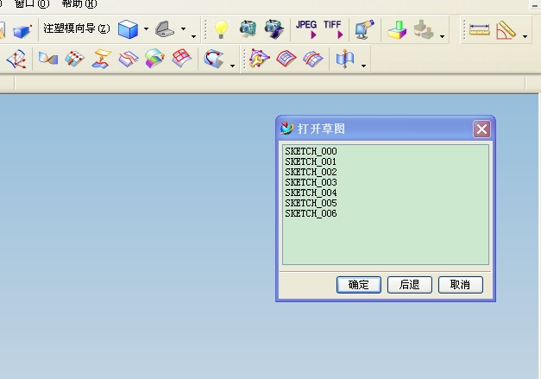The height and width of the screenshot is (379, 541).
Task: Open toolbar options arrow after blue sheets icon
Action: [363, 66]
